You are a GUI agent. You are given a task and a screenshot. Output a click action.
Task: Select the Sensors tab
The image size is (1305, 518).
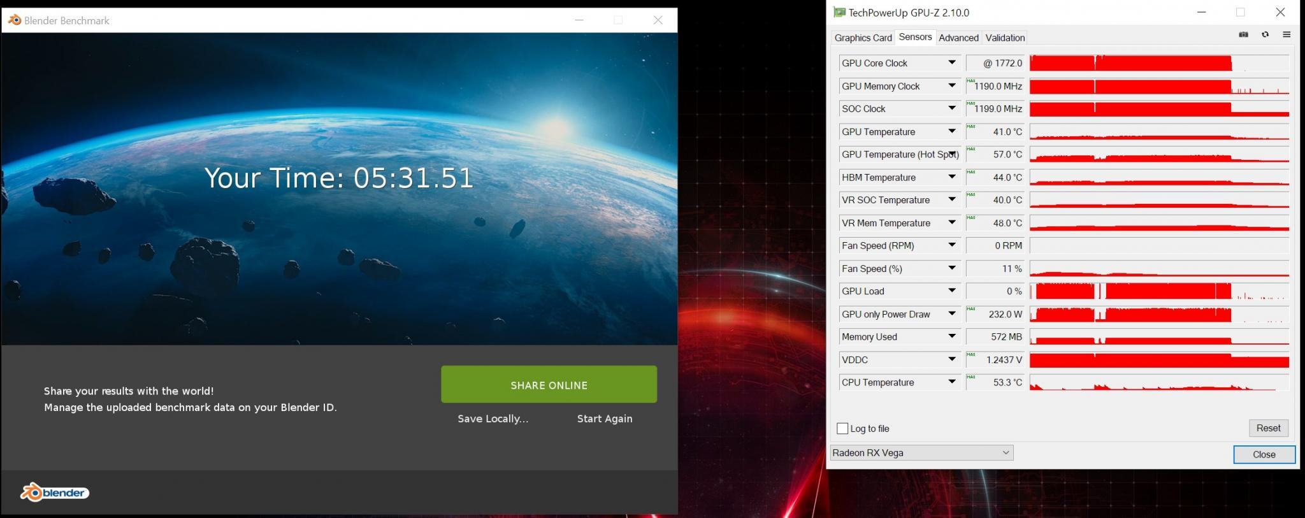click(x=915, y=37)
